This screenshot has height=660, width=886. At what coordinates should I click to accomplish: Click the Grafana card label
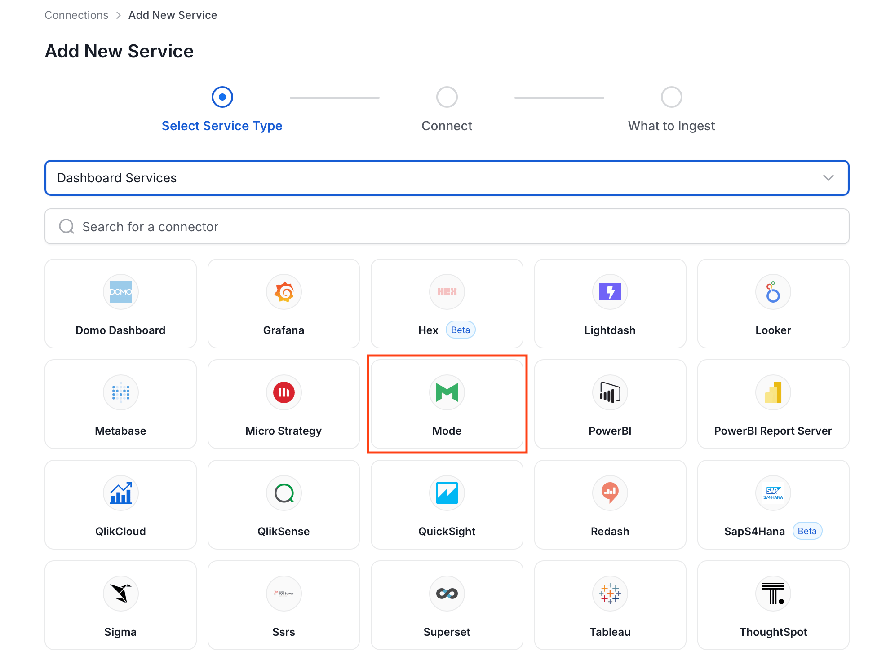click(x=284, y=330)
